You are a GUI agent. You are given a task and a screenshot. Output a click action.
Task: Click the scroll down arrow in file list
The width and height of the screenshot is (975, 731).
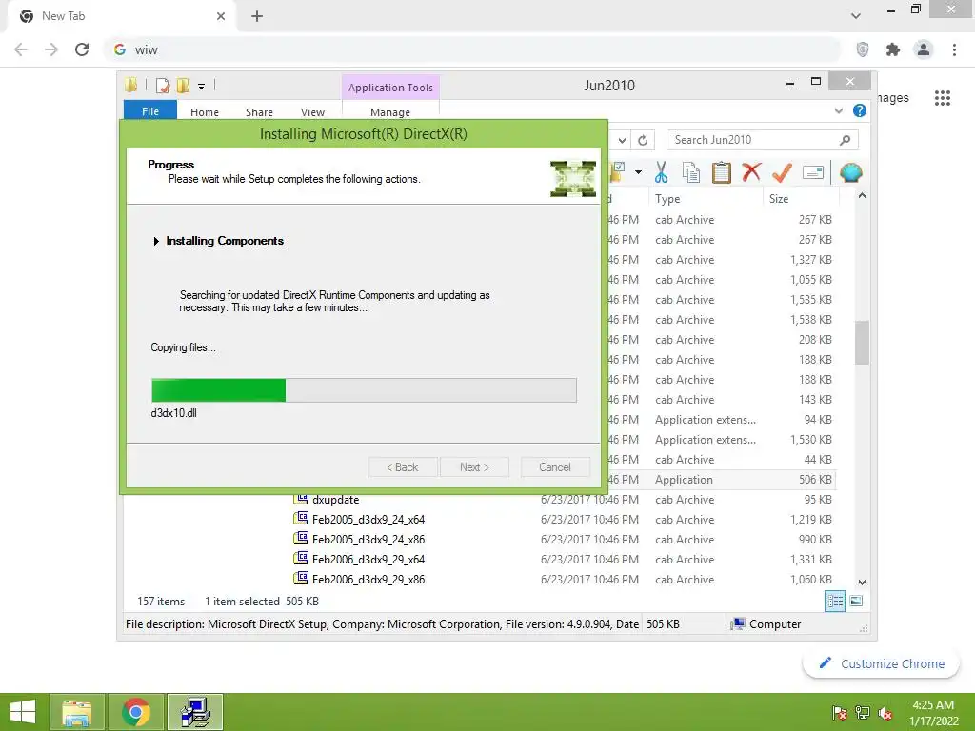click(862, 583)
